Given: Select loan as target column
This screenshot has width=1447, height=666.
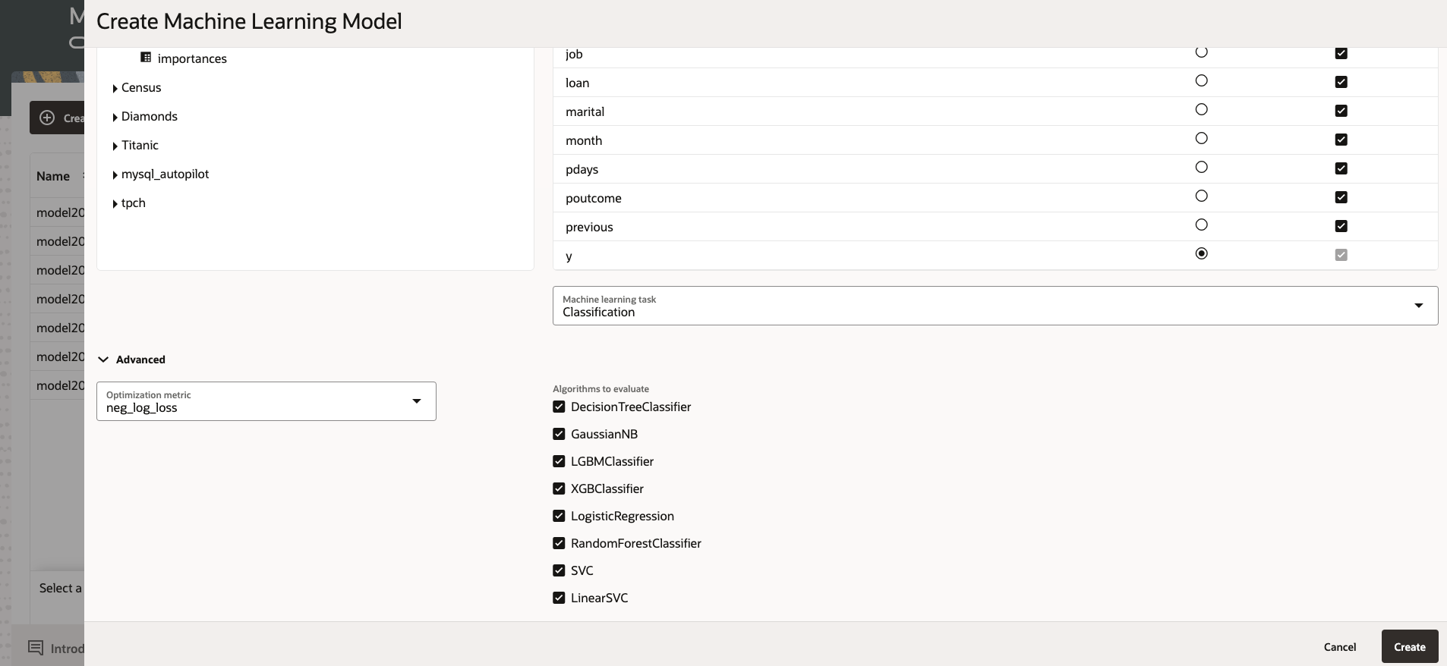Looking at the screenshot, I should tap(1201, 81).
